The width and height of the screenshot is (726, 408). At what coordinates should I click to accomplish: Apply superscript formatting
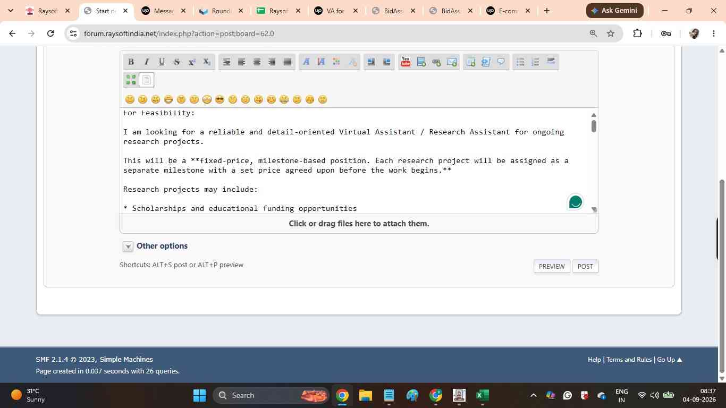[x=192, y=62]
